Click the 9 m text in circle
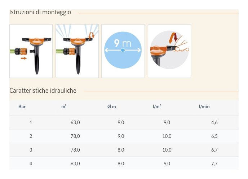 point(123,44)
